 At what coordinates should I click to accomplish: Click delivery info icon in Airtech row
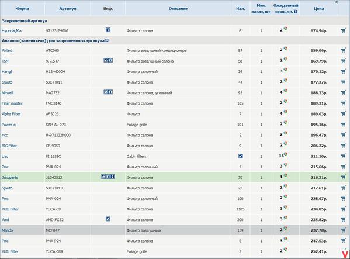(285, 49)
